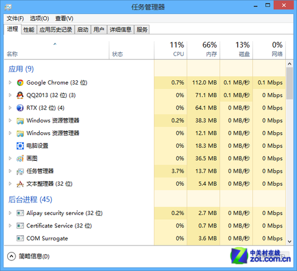Click the COM Surrogate process icon
297x271 pixels.
tap(20, 238)
